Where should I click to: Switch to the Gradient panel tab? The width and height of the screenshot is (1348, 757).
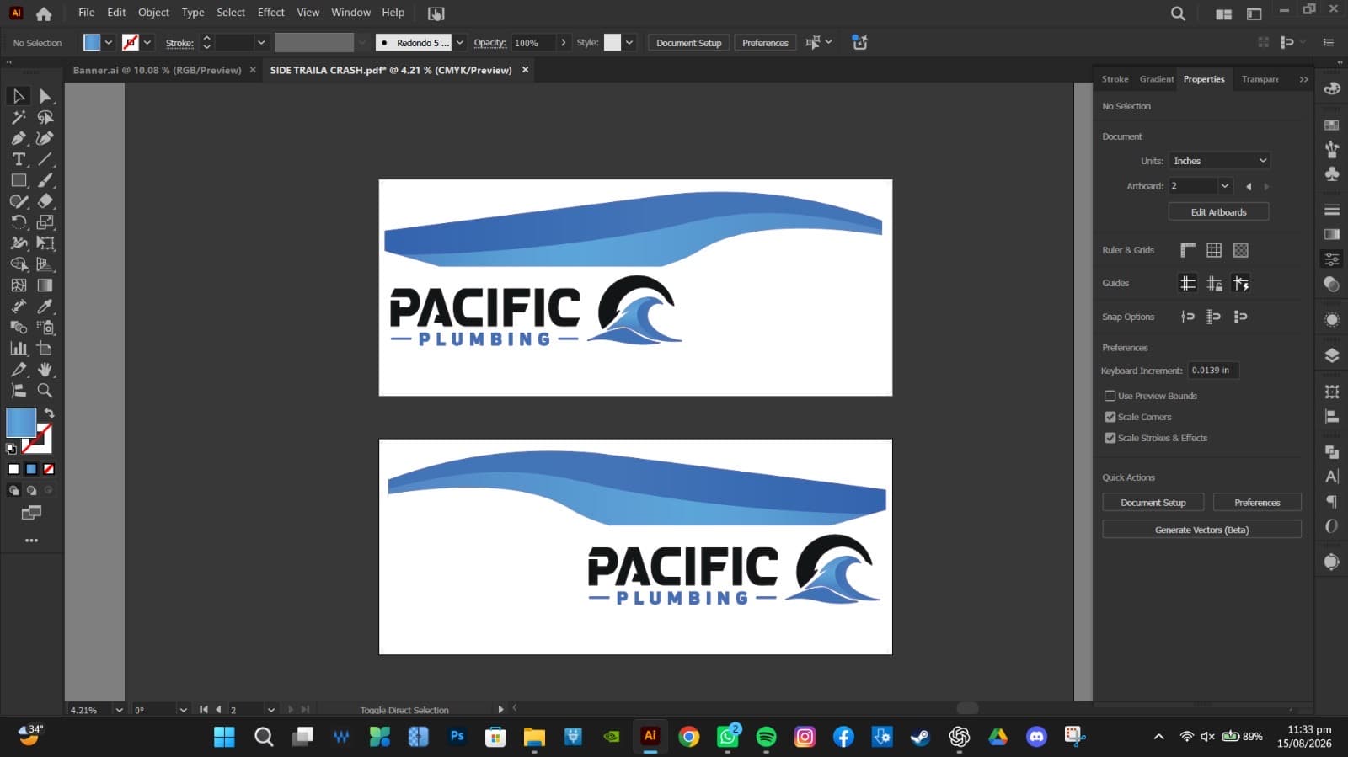point(1157,79)
